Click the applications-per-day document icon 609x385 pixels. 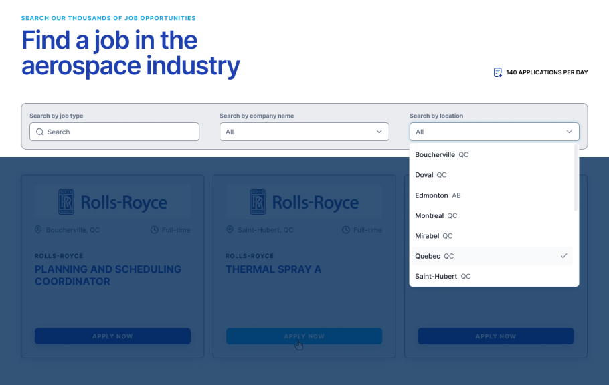pyautogui.click(x=497, y=72)
